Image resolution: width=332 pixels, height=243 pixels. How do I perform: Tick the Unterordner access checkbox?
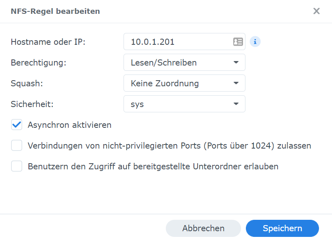tap(17, 166)
